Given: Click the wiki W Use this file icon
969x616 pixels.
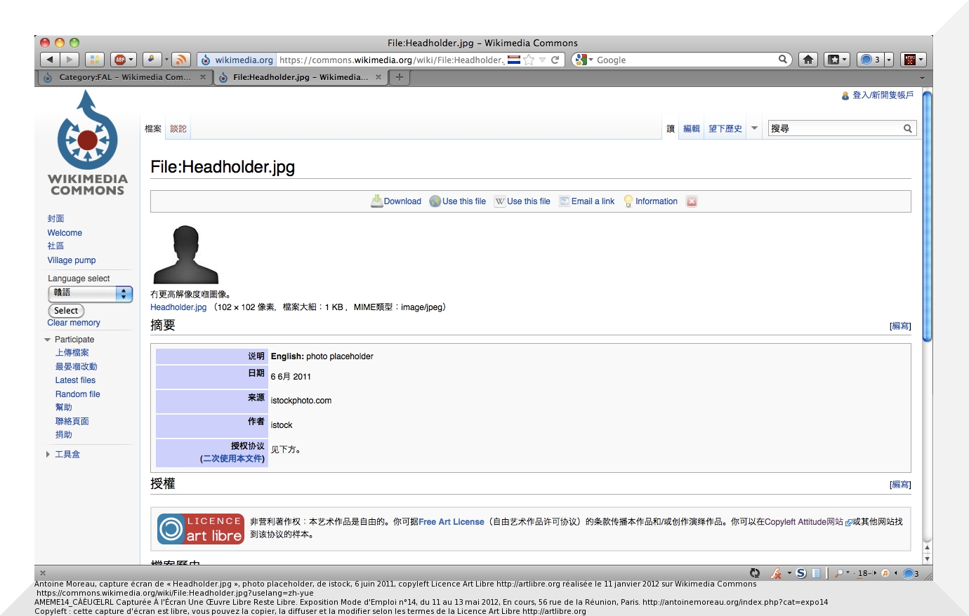Looking at the screenshot, I should pyautogui.click(x=500, y=201).
